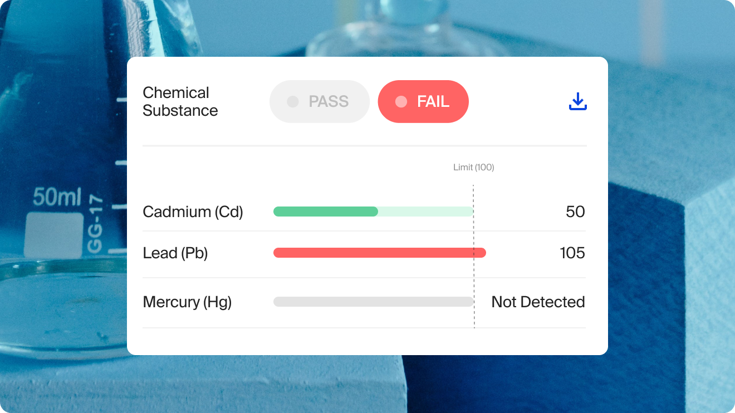Viewport: 735px width, 413px height.
Task: Click the download report icon
Action: pyautogui.click(x=578, y=101)
